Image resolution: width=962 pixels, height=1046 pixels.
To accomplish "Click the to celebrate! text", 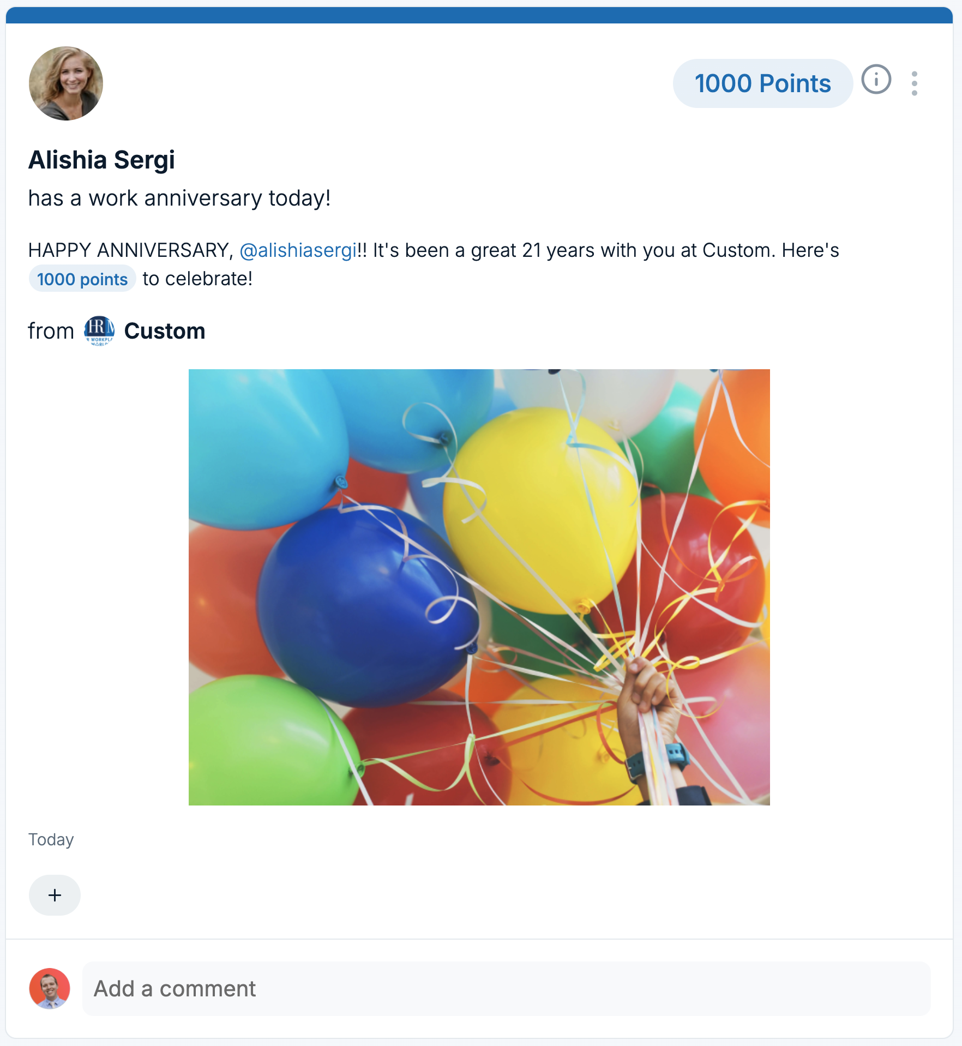I will point(197,279).
